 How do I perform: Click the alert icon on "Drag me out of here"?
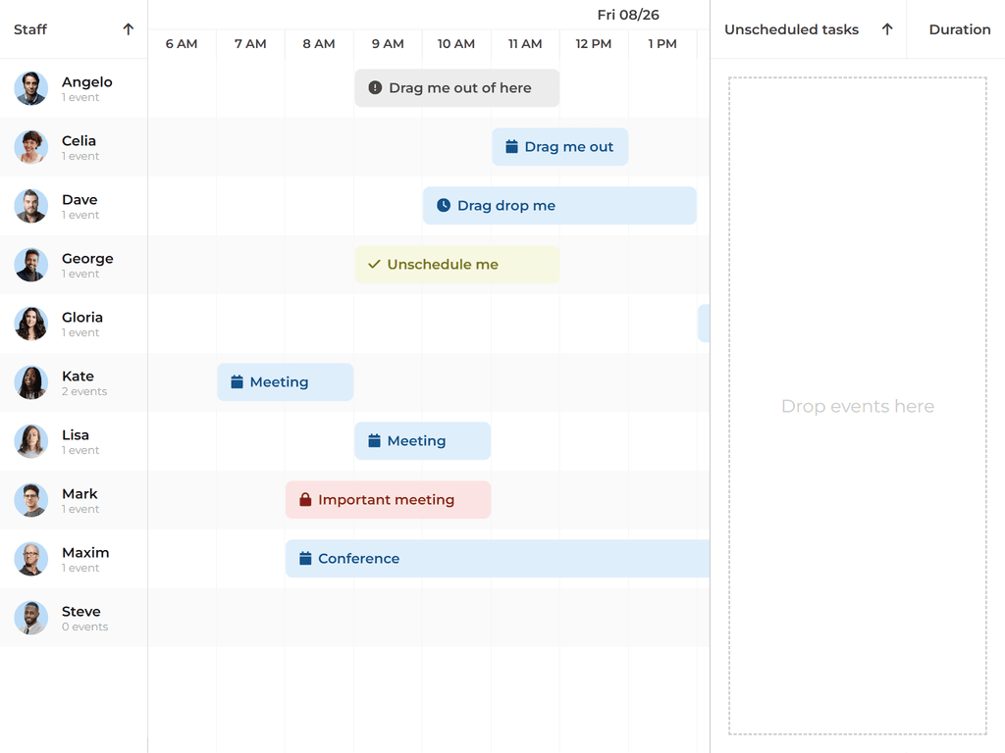click(375, 87)
